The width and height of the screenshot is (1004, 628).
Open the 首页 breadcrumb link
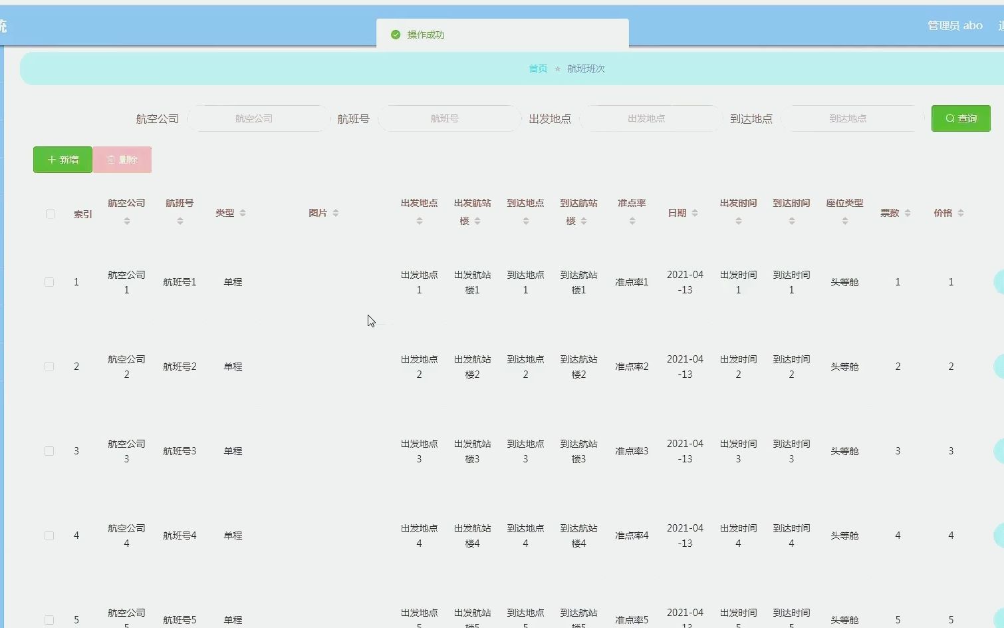538,69
